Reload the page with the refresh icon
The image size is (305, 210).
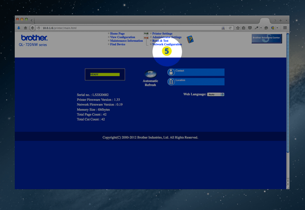230,28
